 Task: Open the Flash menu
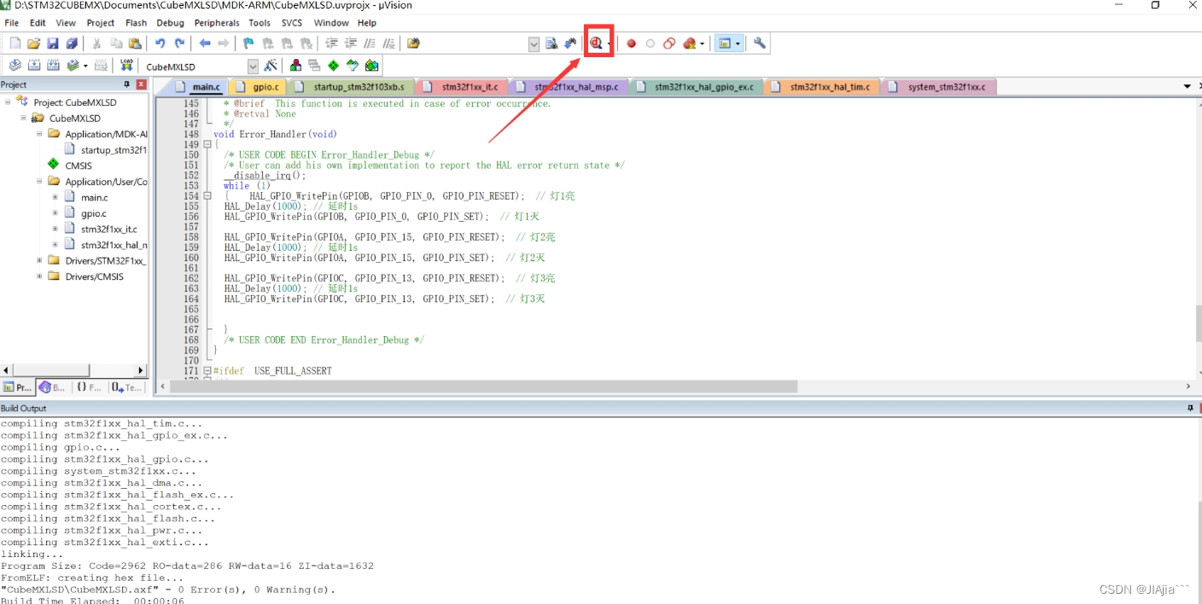tap(136, 23)
